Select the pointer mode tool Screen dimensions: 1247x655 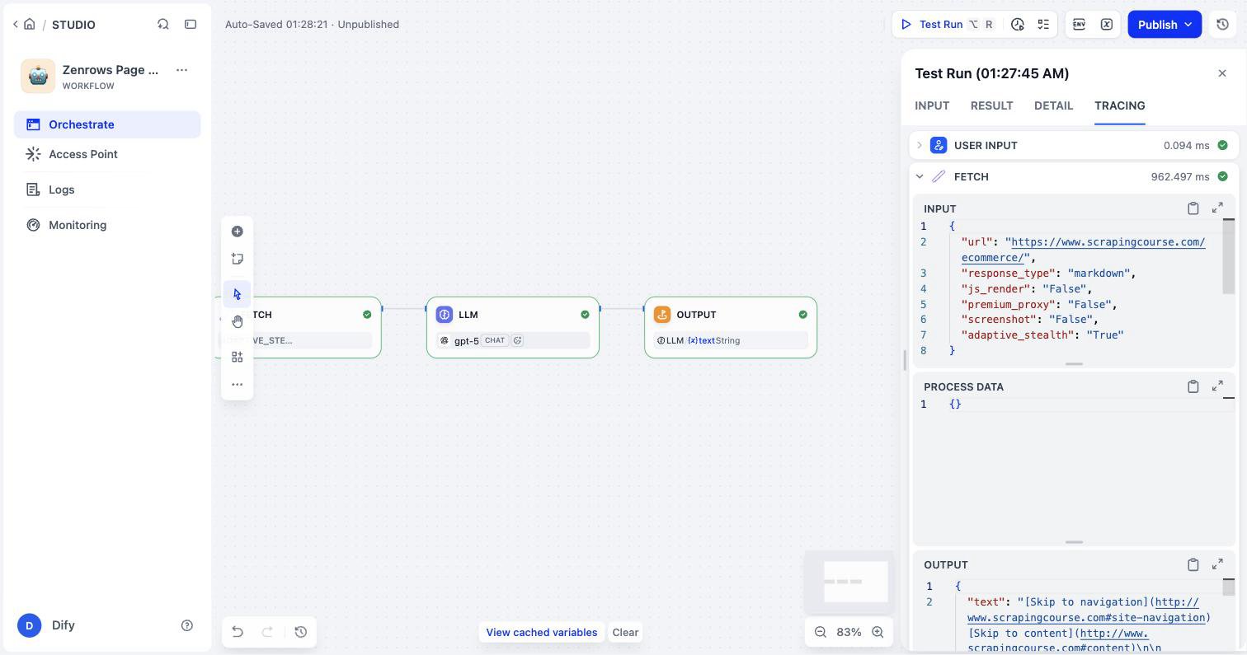click(x=238, y=294)
